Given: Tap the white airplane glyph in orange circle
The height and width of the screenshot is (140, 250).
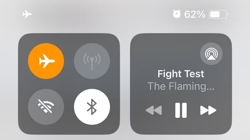Looking at the screenshot, I should pyautogui.click(x=47, y=61).
